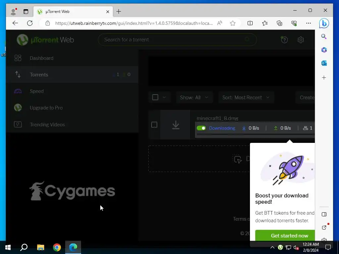Screen dimensions: 339x254
Task: Select Upgrade to Pro menu item
Action: pos(72,108)
